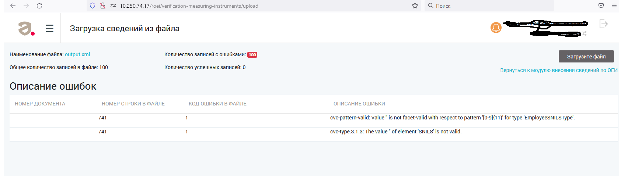
Task: Click the Pocket save icon
Action: pyautogui.click(x=601, y=6)
